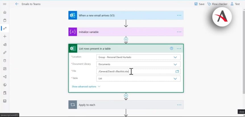Click the Emails to Teams flow title

(x=31, y=4)
